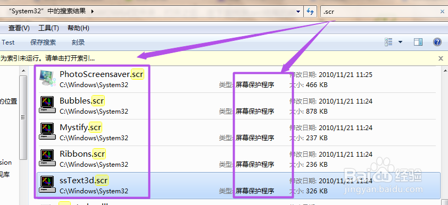
Task: Toggle the preview pane icon
Action: (418, 42)
